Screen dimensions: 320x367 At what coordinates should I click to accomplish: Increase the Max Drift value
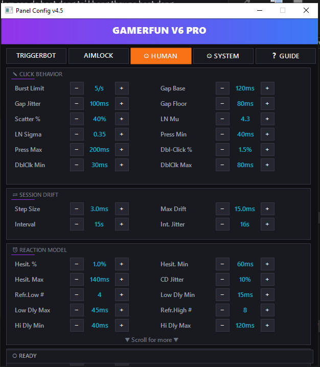click(x=267, y=209)
